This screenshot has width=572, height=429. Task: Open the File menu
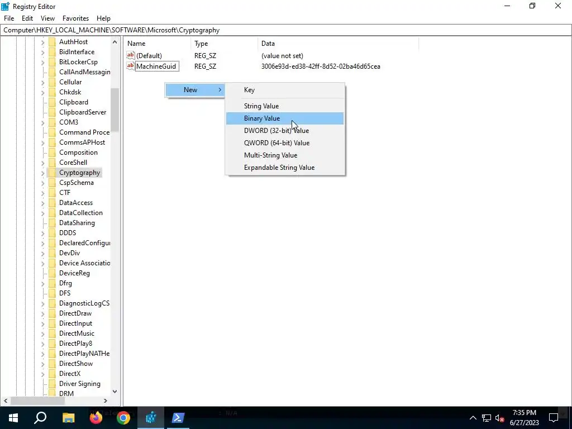(x=9, y=18)
